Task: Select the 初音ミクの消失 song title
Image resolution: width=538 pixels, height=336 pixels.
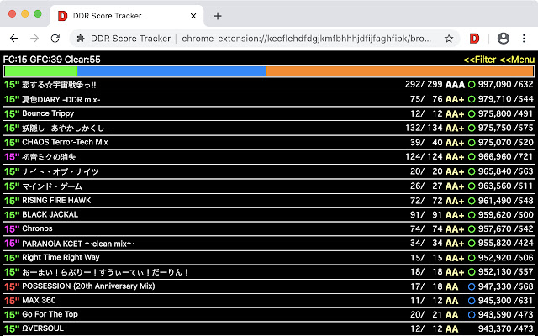Action: coord(49,157)
